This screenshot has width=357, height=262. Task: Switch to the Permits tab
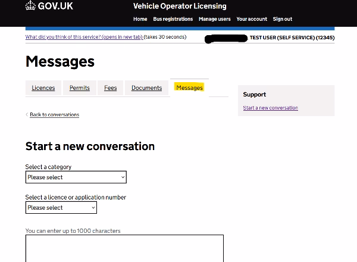79,88
